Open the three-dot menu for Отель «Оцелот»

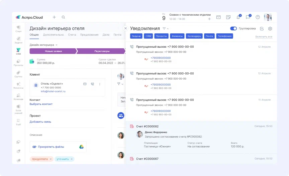tap(99, 84)
